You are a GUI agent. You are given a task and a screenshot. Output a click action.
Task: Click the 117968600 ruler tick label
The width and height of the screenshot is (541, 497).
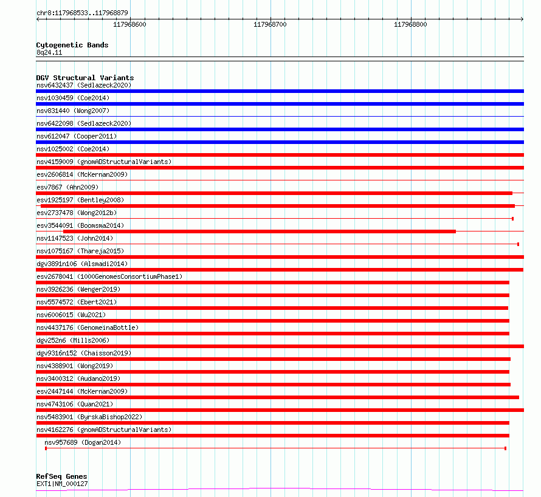pyautogui.click(x=129, y=24)
